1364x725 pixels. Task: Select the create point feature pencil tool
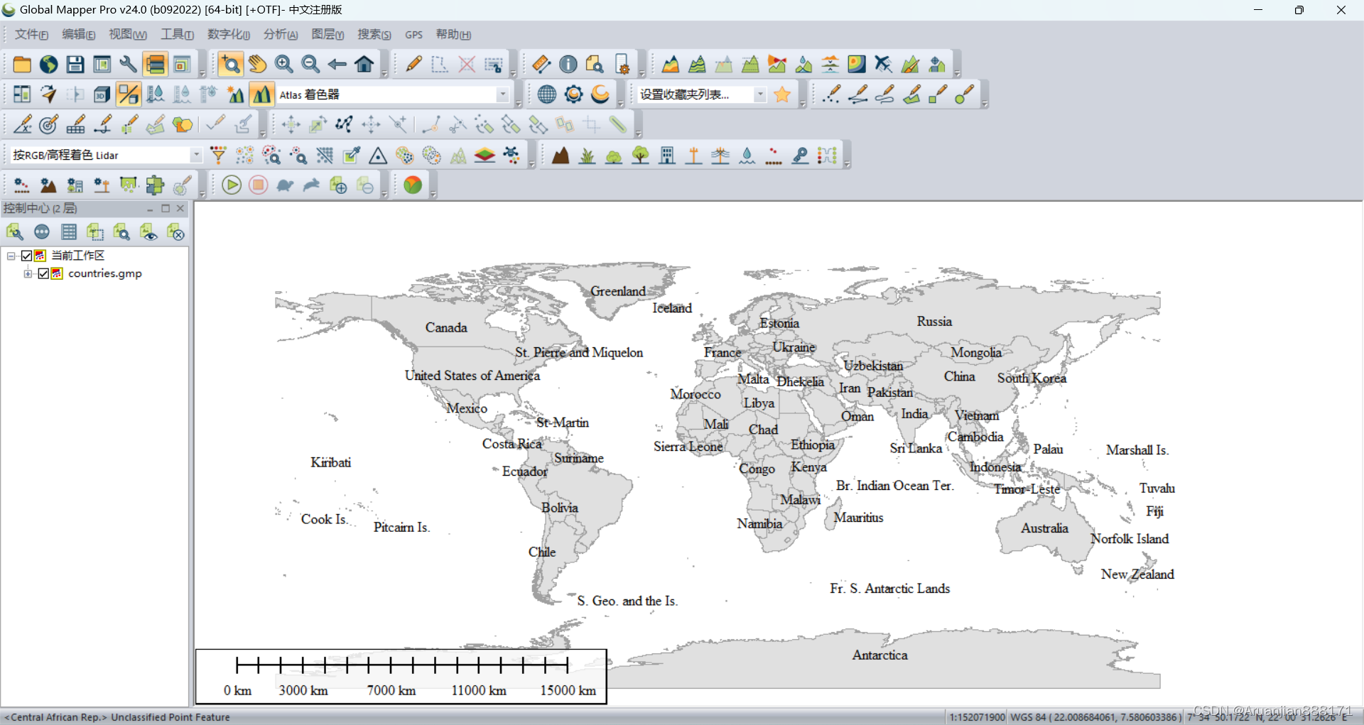point(831,94)
